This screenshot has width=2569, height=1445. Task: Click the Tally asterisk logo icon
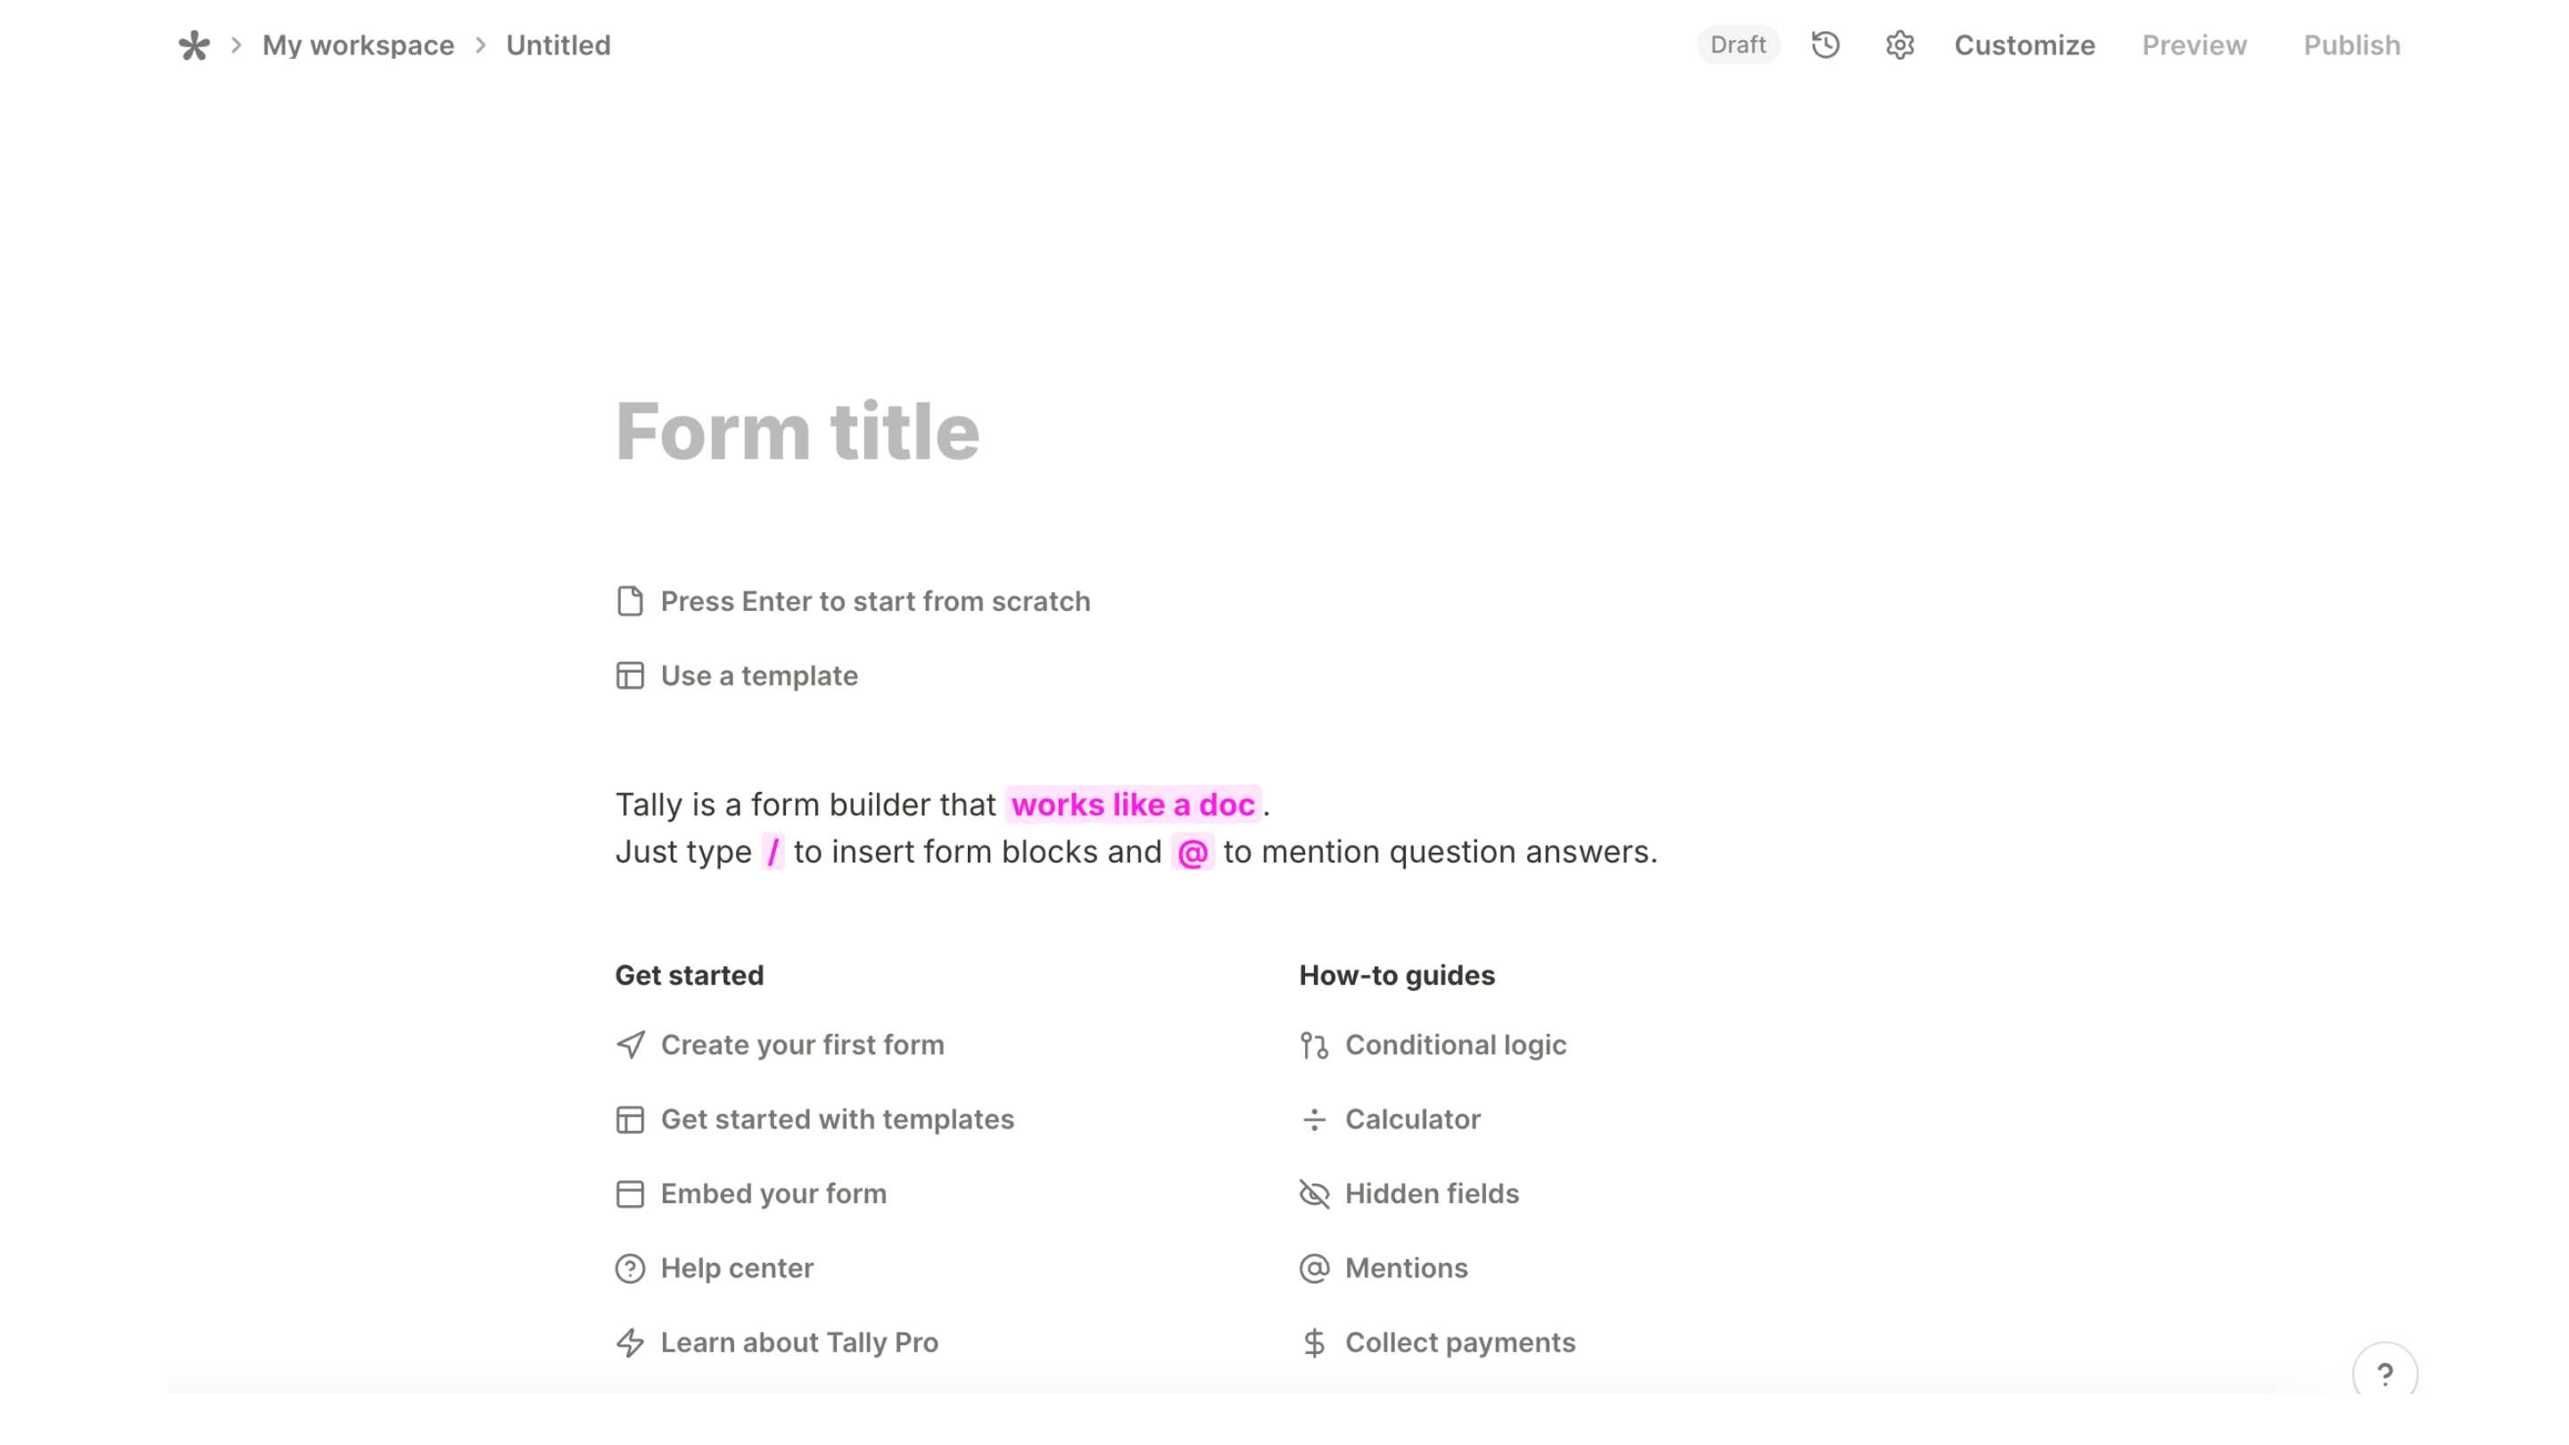coord(194,45)
